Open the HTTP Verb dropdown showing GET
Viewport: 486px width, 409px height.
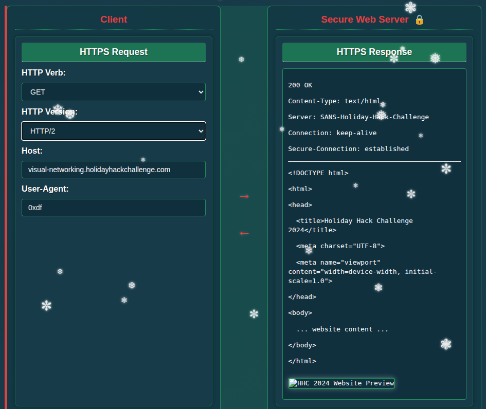tap(114, 92)
